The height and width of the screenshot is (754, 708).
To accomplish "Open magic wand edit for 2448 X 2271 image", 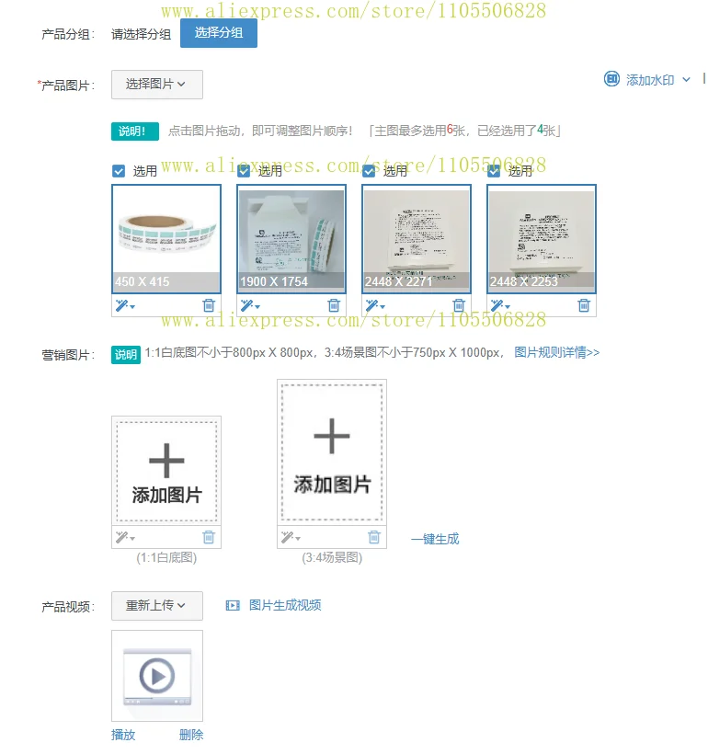I will pyautogui.click(x=375, y=305).
